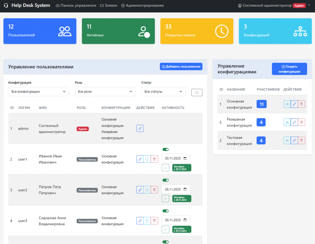Go to Заявки in the navbar
315x244 pixels.
pyautogui.click(x=109, y=6)
